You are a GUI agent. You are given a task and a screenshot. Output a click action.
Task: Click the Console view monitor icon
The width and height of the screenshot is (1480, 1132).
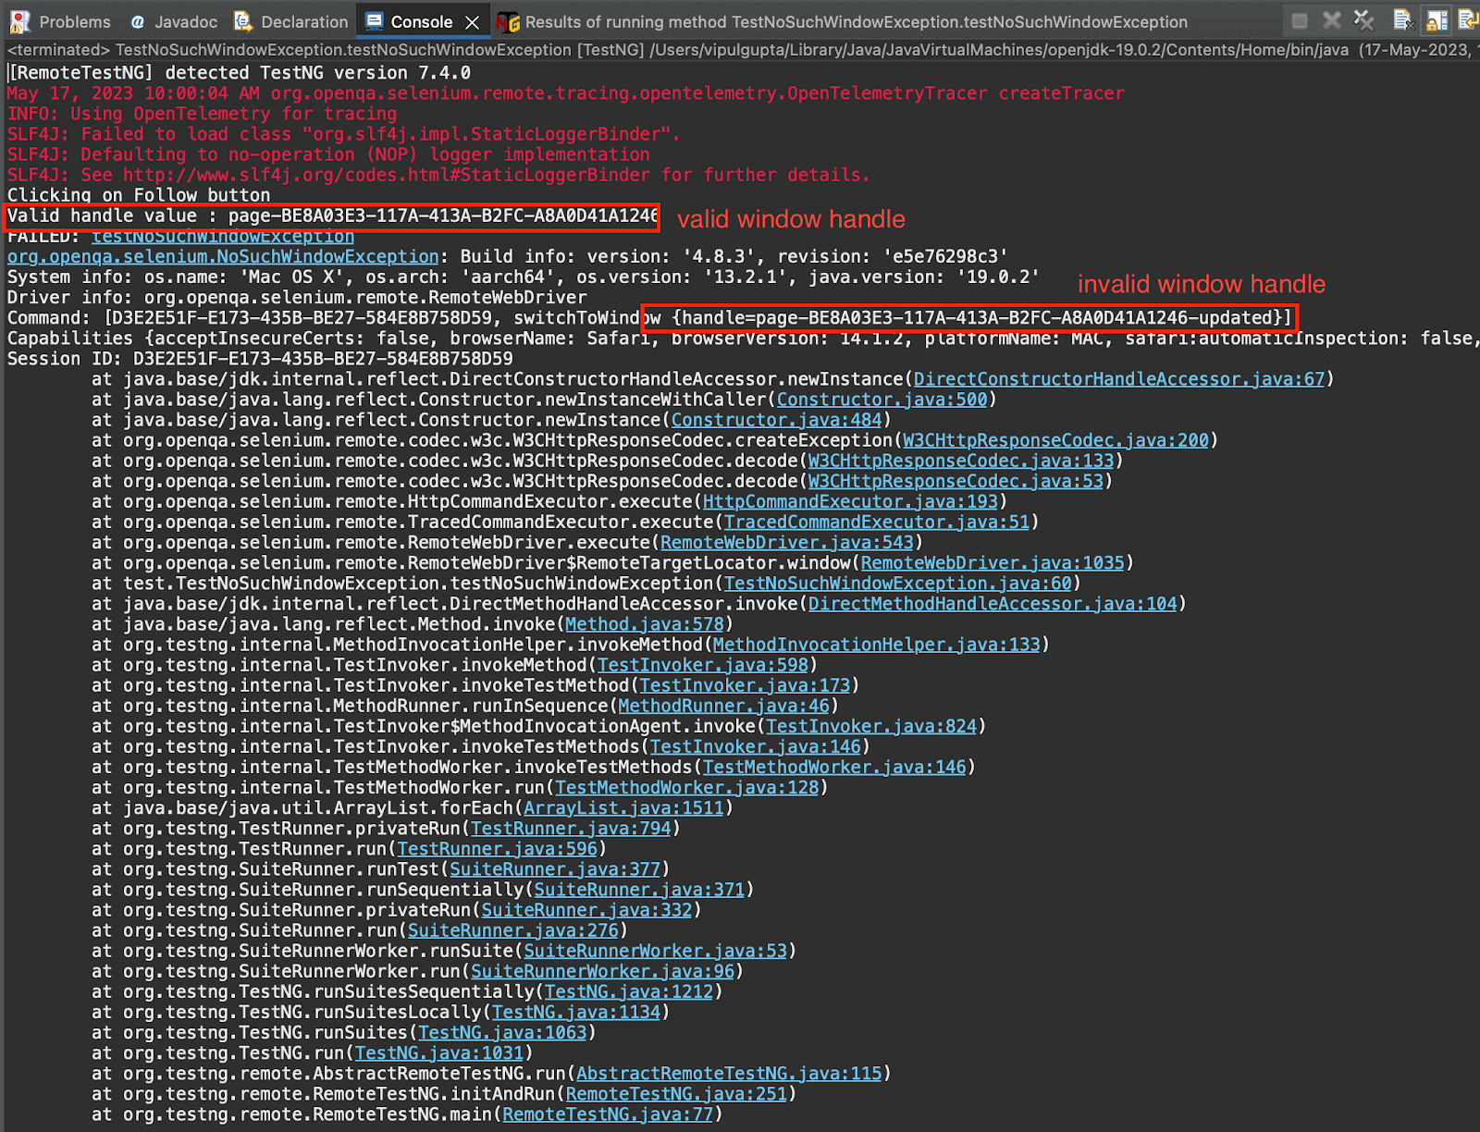tap(374, 21)
